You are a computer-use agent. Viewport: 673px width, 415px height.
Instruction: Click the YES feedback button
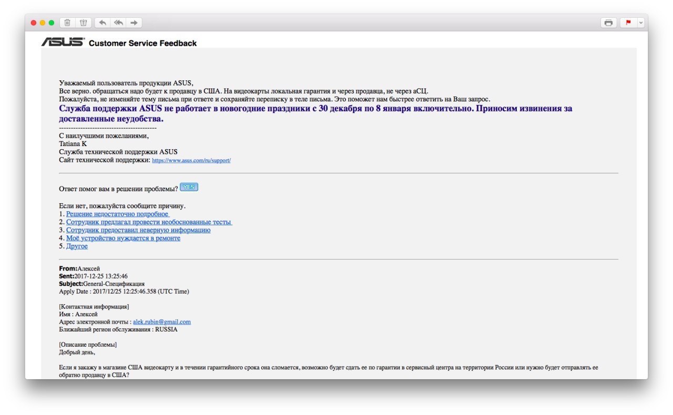click(x=189, y=187)
